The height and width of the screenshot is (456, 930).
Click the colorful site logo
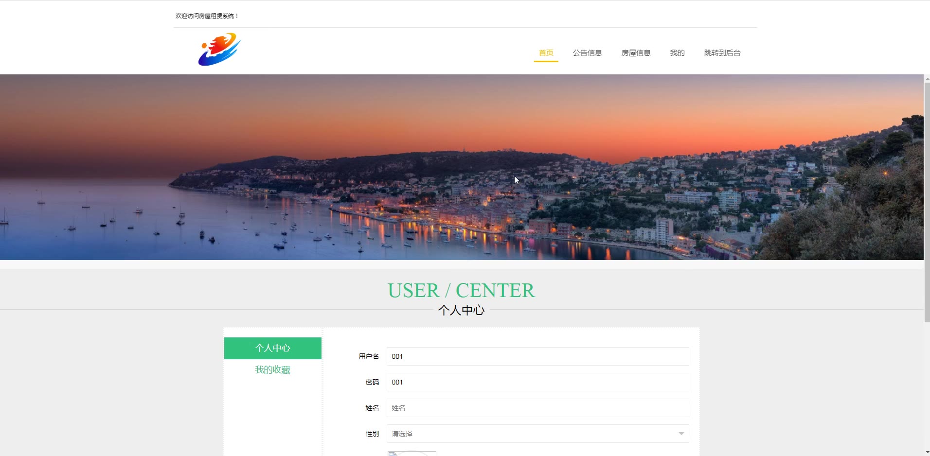(219, 50)
